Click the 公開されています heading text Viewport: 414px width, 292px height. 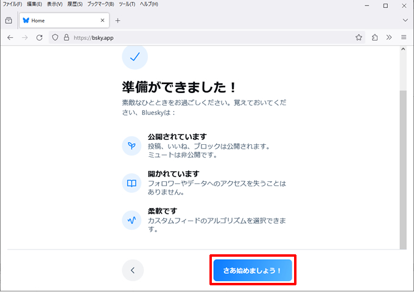177,137
